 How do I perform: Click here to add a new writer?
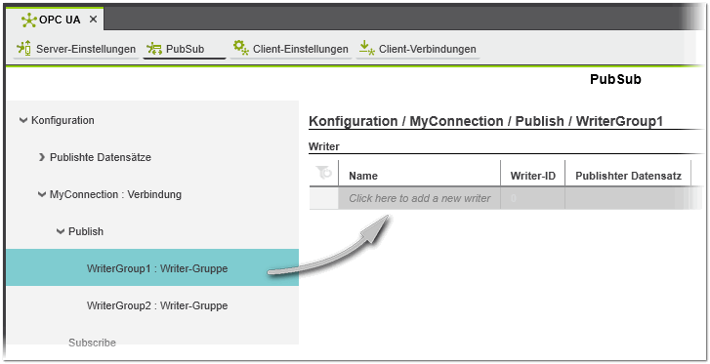(x=419, y=198)
